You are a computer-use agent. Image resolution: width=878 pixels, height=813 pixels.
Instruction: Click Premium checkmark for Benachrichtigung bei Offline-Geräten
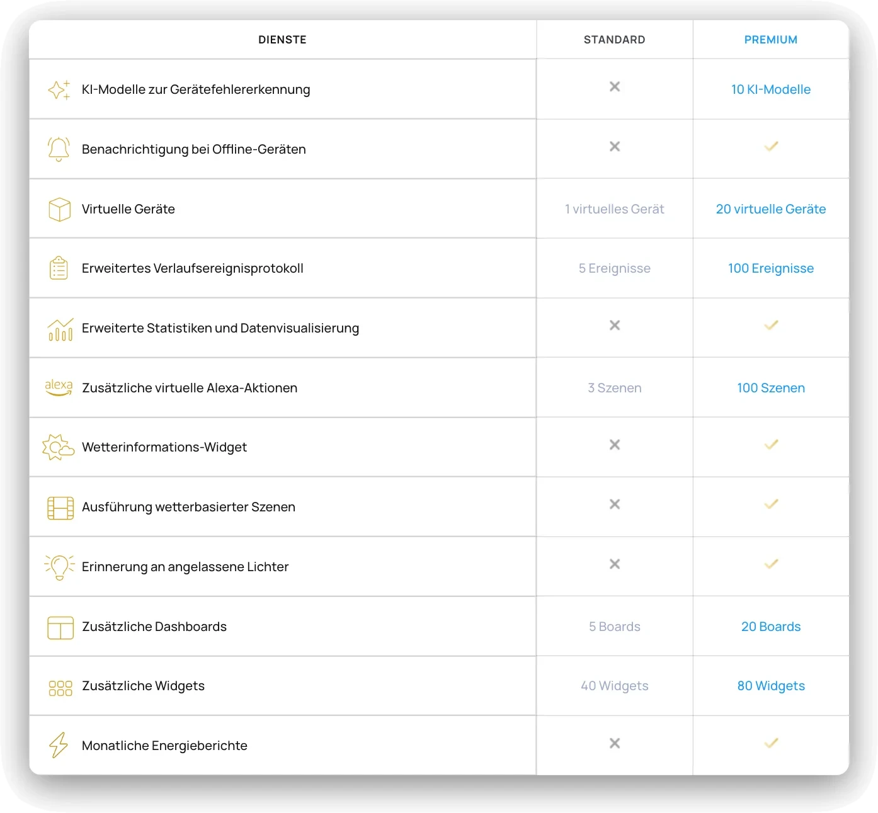point(771,147)
